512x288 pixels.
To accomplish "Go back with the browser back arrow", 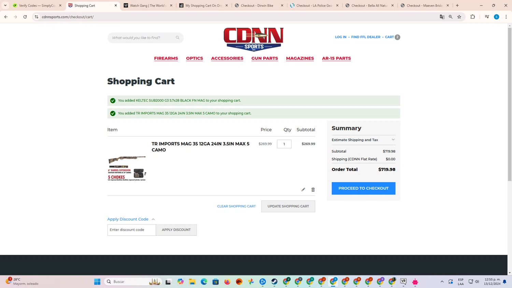I will tap(6, 17).
